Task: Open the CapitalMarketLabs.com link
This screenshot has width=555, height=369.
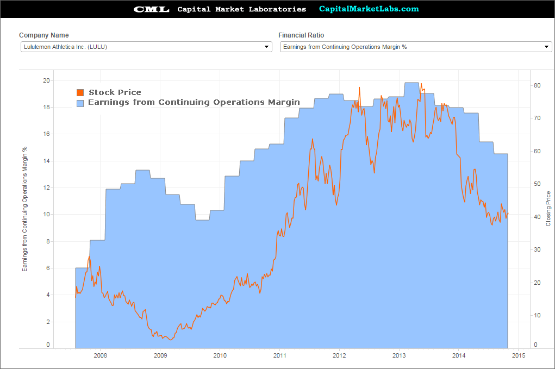Action: (x=369, y=9)
